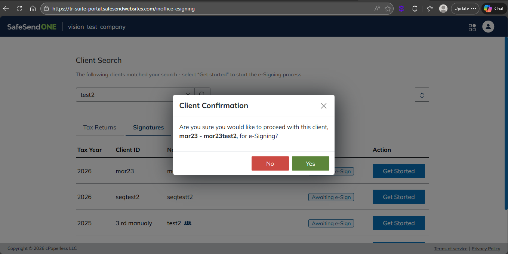Open the Privacy Policy link
Screen dimensions: 508x254
coord(486,249)
